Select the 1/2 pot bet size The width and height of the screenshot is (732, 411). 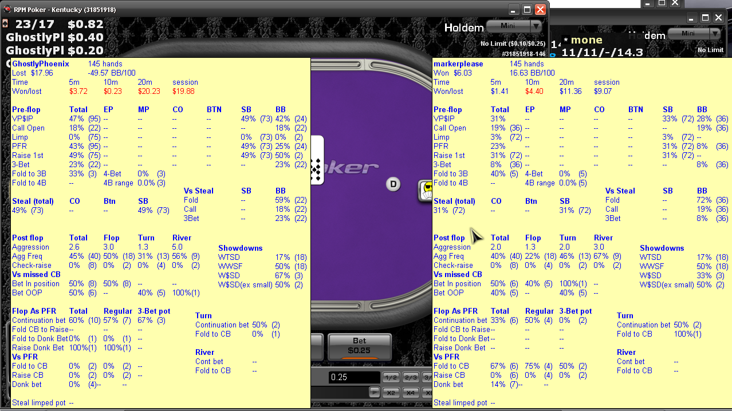[x=391, y=378]
